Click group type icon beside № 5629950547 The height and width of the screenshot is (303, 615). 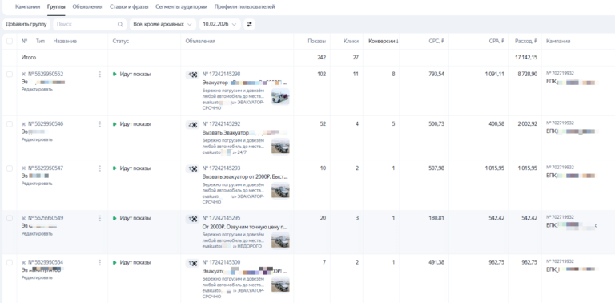(23, 168)
